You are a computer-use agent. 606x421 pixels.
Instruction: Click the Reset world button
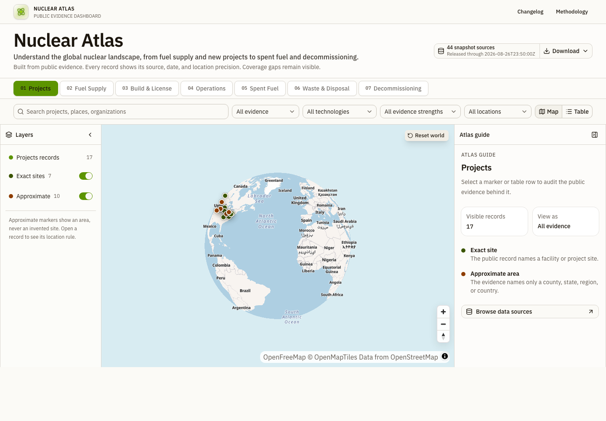pyautogui.click(x=426, y=136)
